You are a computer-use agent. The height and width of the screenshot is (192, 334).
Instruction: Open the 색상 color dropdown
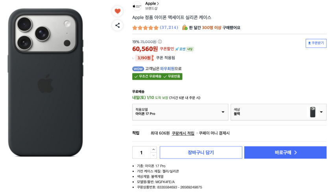[279, 112]
